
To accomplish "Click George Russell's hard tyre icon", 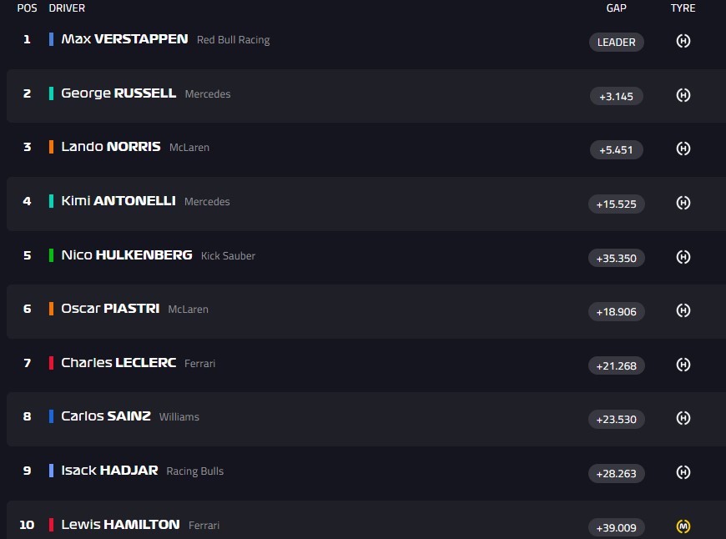I will [x=683, y=95].
